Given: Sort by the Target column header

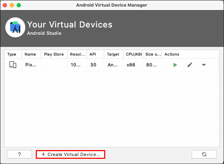Looking at the screenshot, I should 114,54.
